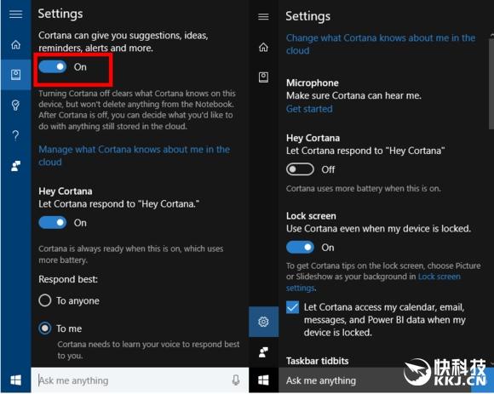Turn off the main Cortana toggle
Screen dimensions: 494x394
53,66
